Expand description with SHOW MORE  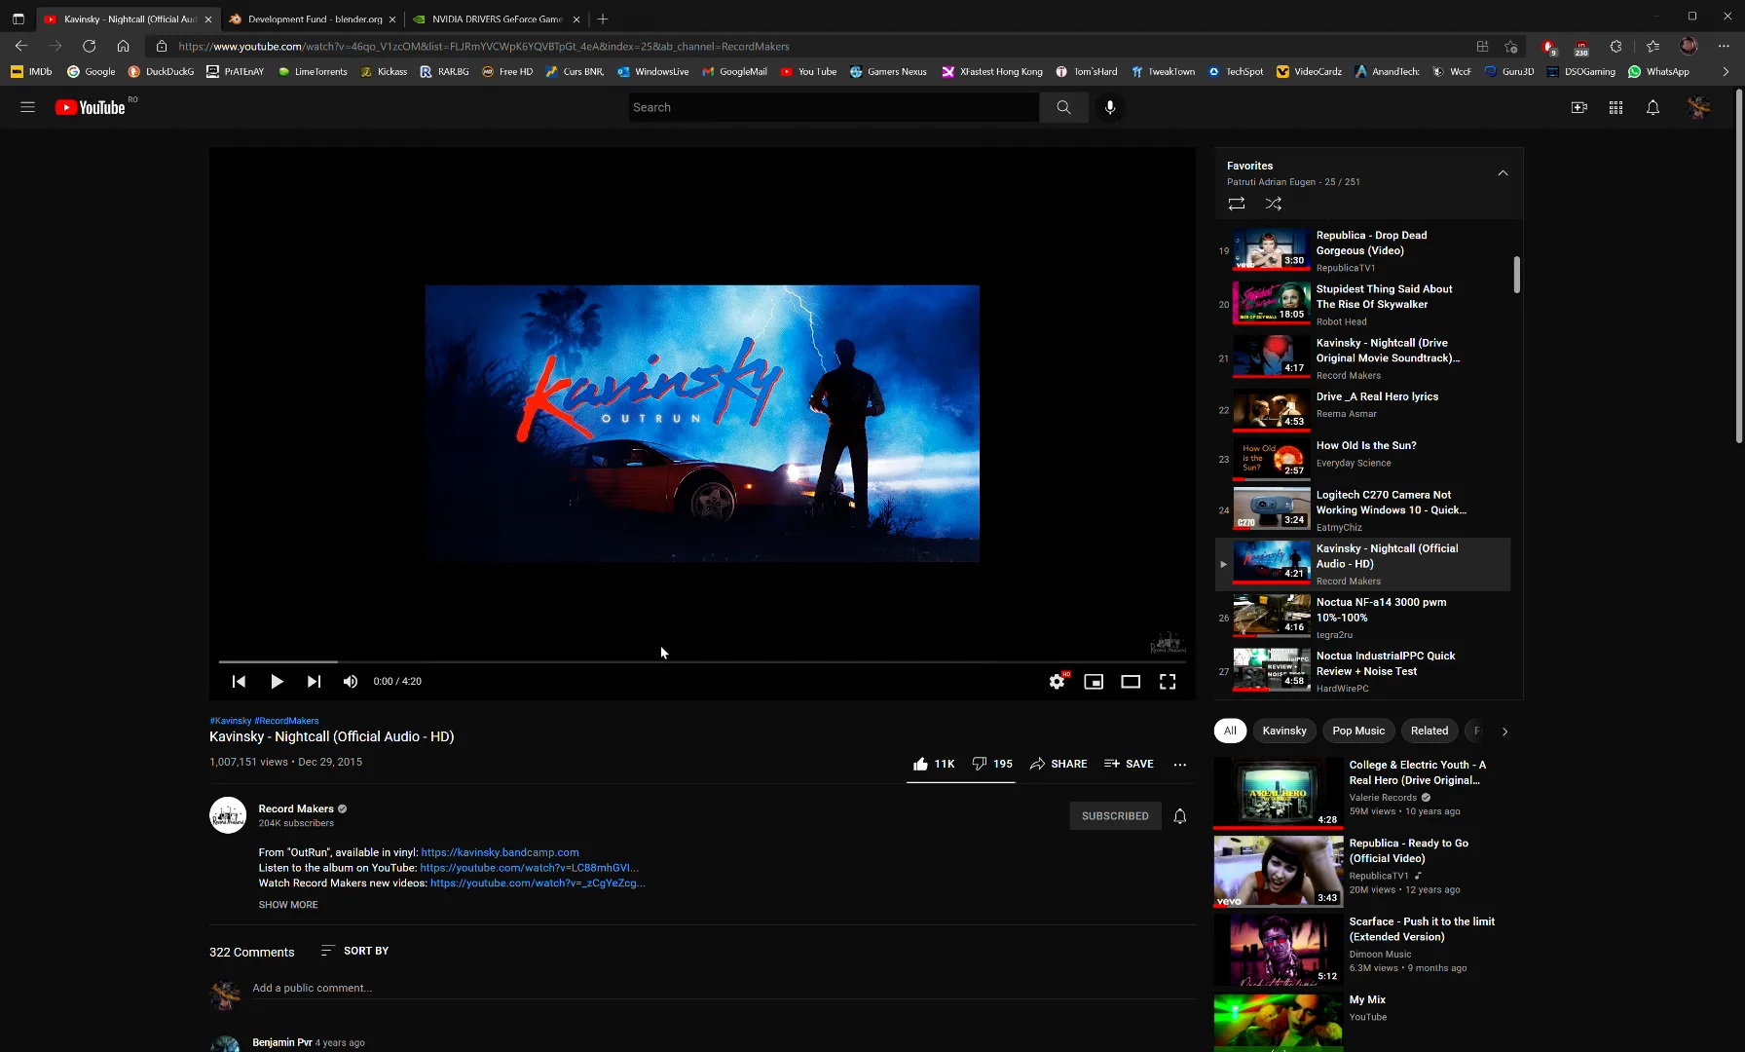pyautogui.click(x=288, y=905)
